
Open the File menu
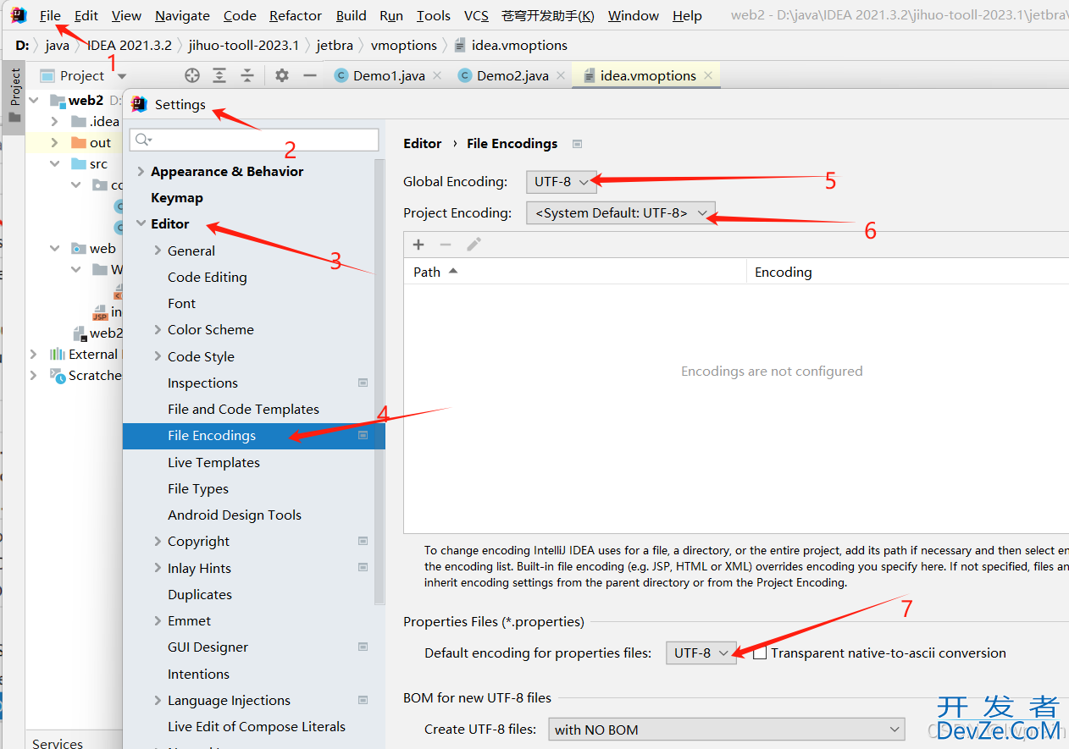point(50,15)
